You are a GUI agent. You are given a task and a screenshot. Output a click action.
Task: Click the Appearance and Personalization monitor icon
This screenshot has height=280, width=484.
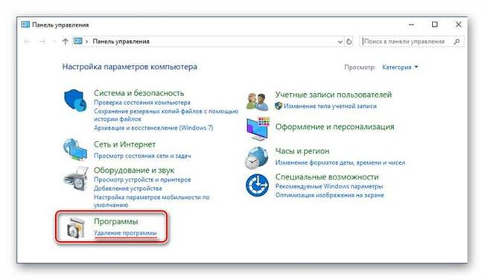click(258, 128)
